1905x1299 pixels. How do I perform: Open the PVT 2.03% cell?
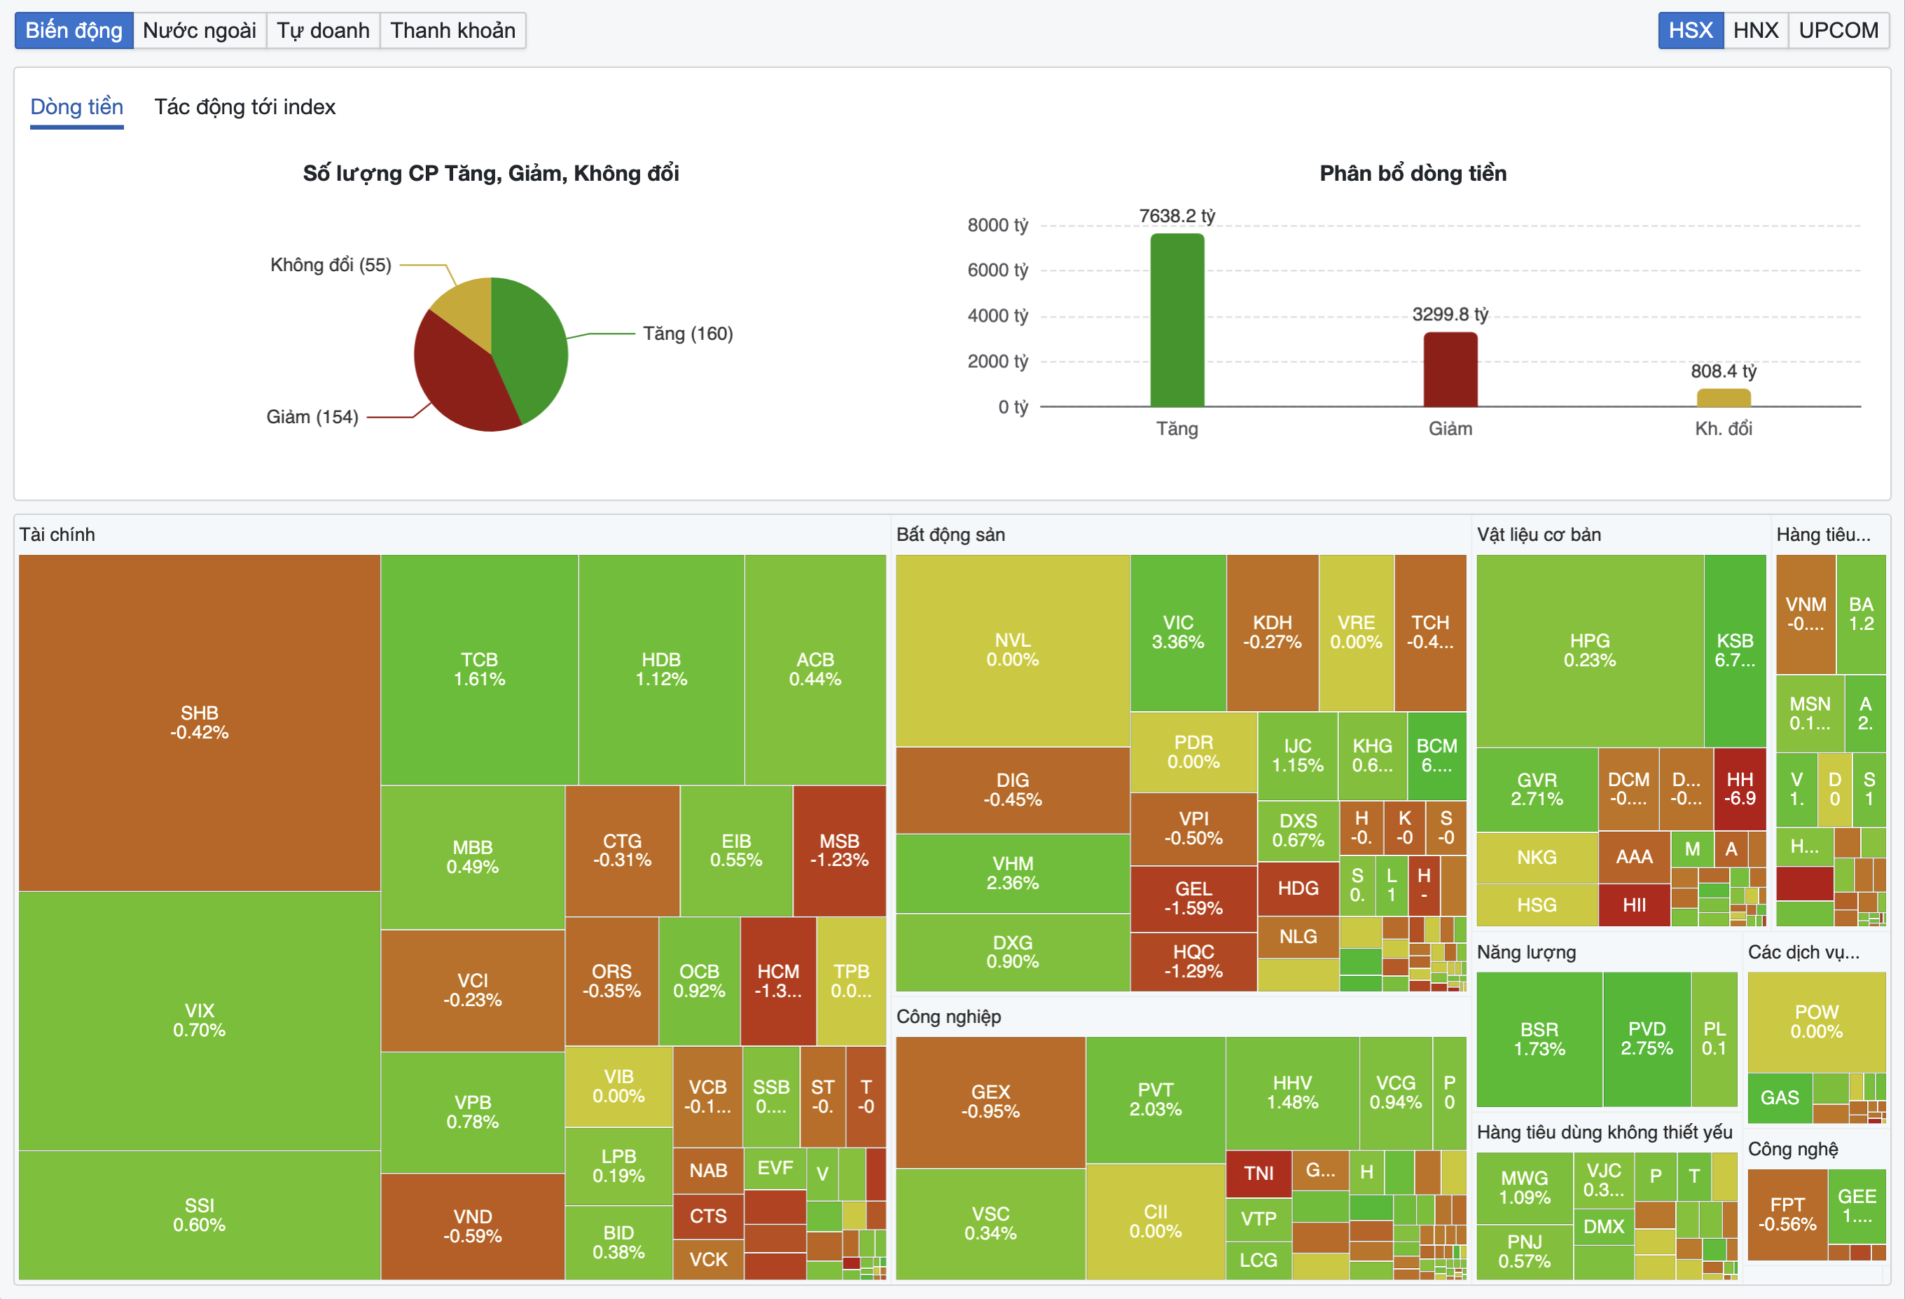point(1156,1100)
